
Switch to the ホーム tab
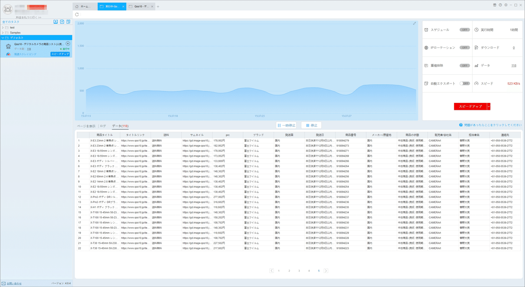pyautogui.click(x=85, y=7)
